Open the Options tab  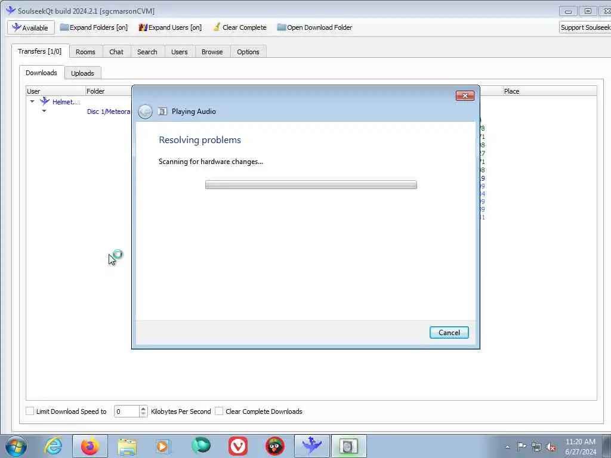click(248, 52)
